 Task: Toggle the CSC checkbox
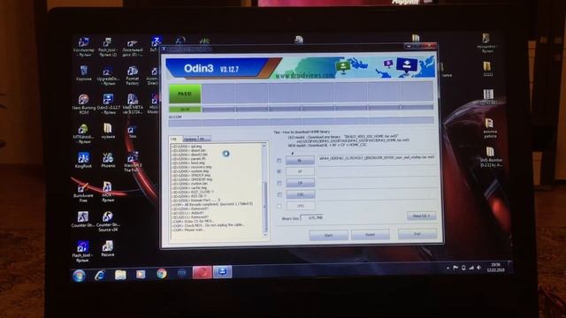tap(279, 194)
